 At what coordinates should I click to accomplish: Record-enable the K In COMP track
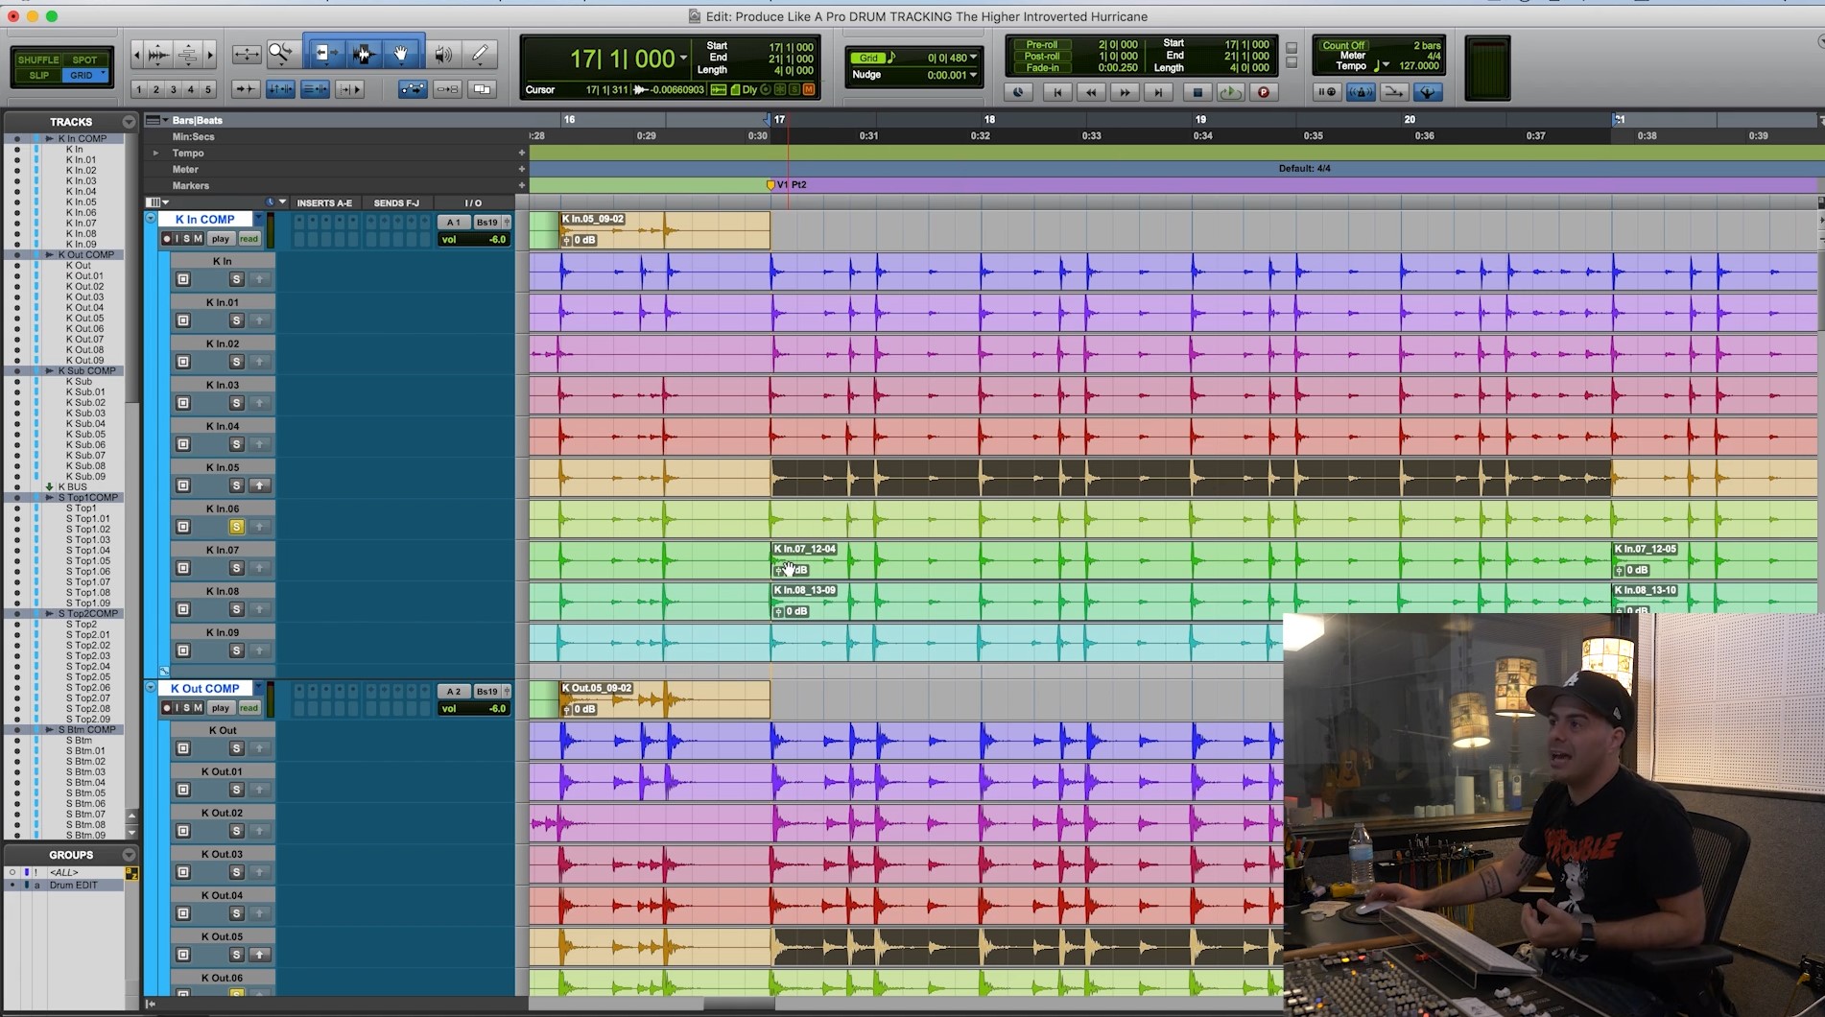click(167, 239)
